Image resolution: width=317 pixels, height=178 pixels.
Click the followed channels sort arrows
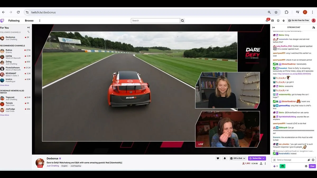(x=29, y=32)
